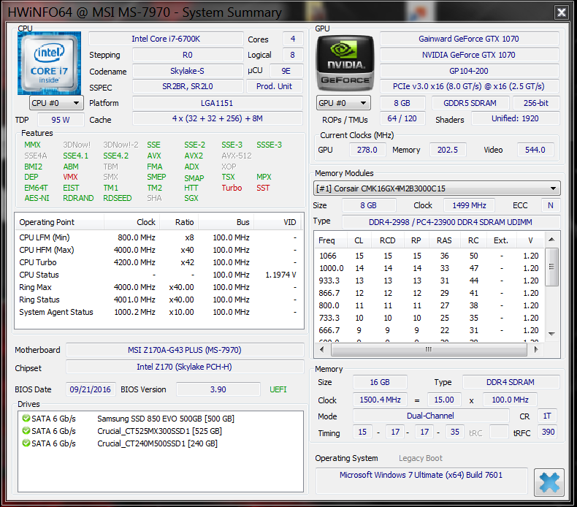
Task: Click the cache 4 x (32 + 32 + 256) + 8M field
Action: point(218,118)
